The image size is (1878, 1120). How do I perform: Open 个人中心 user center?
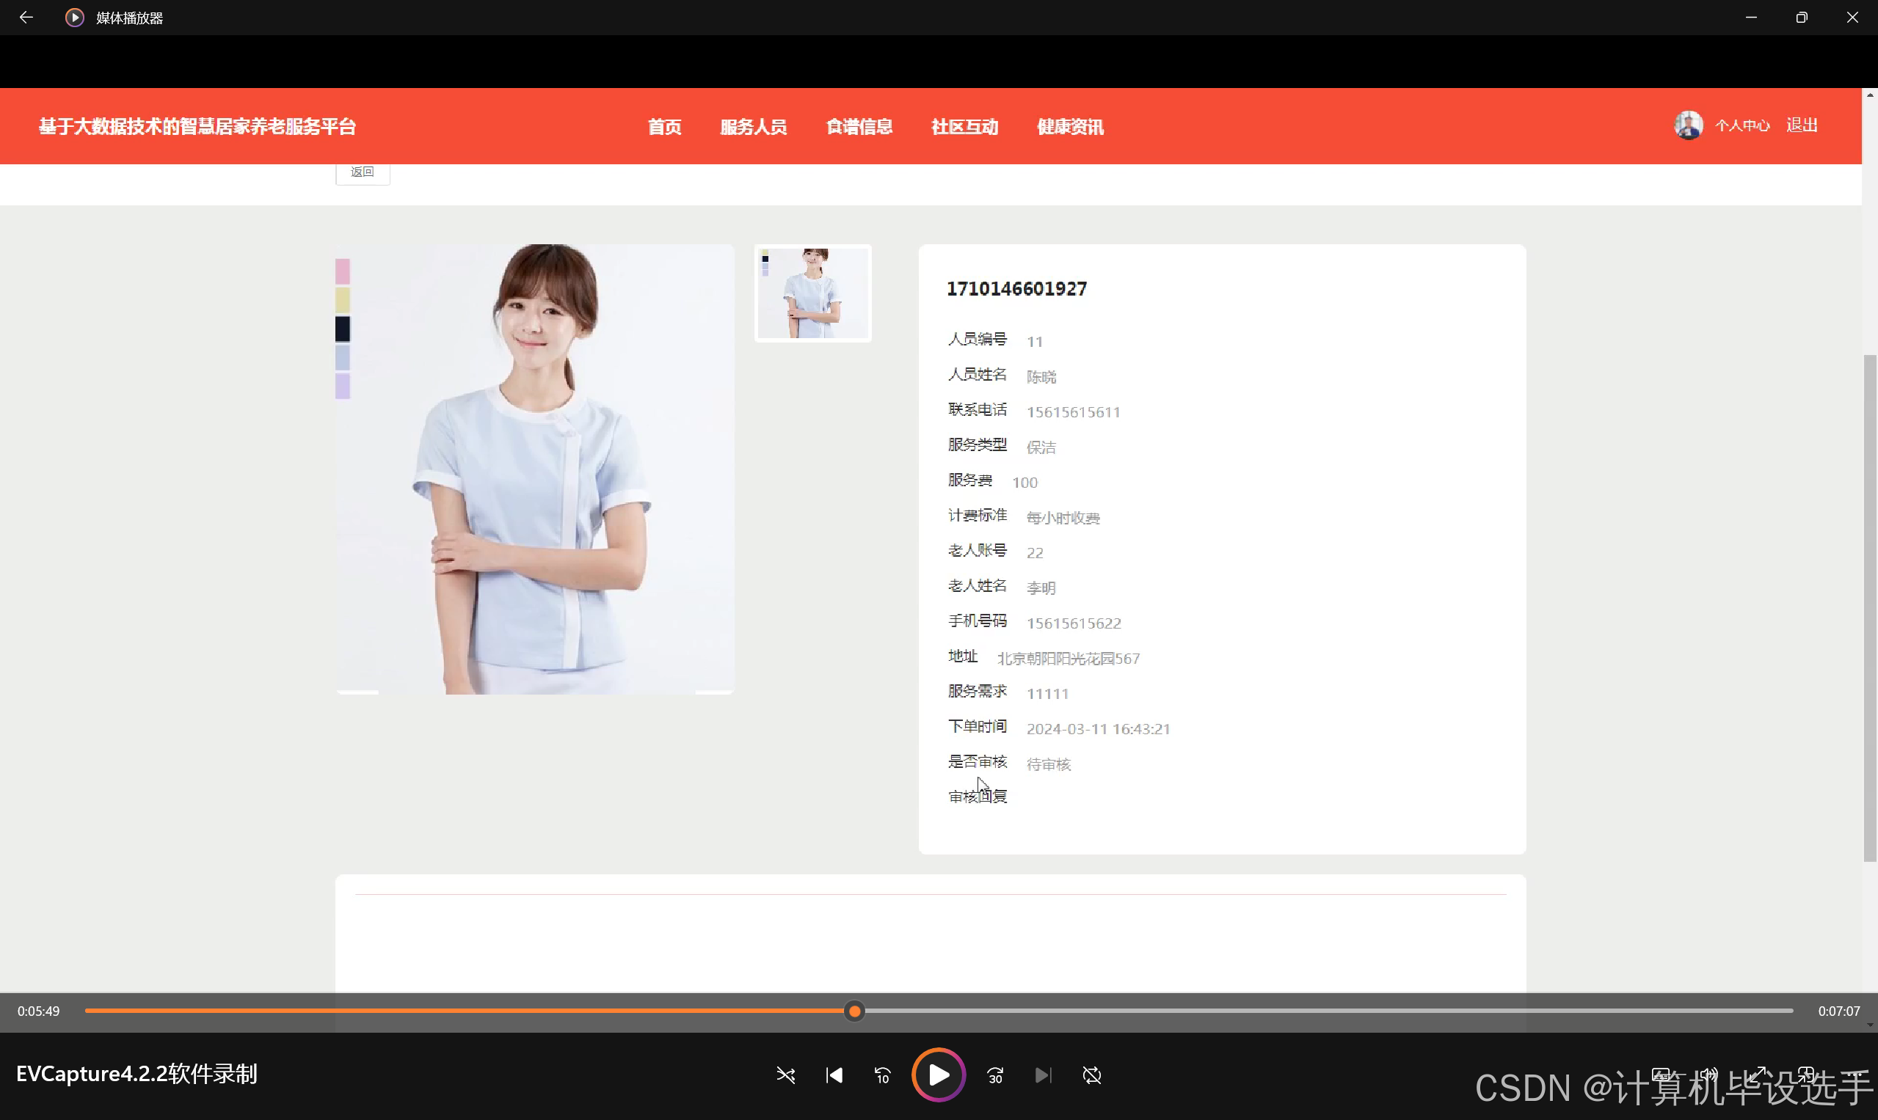point(1742,126)
